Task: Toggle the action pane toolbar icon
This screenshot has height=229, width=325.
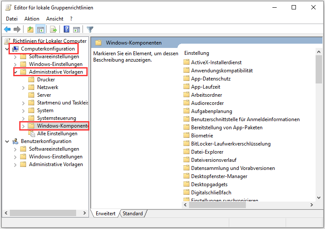Action: [77, 30]
